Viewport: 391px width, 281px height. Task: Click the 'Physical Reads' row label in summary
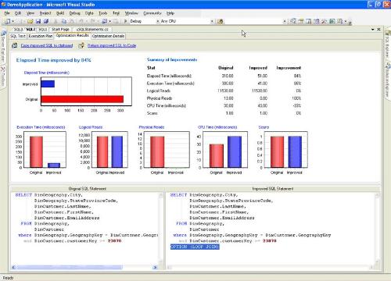(160, 98)
